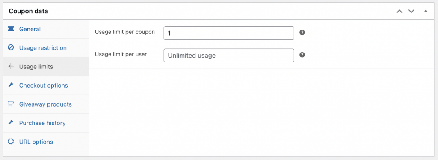Viewport: 438px width, 160px height.
Task: Click the Purchase history wrench icon
Action: (x=11, y=123)
